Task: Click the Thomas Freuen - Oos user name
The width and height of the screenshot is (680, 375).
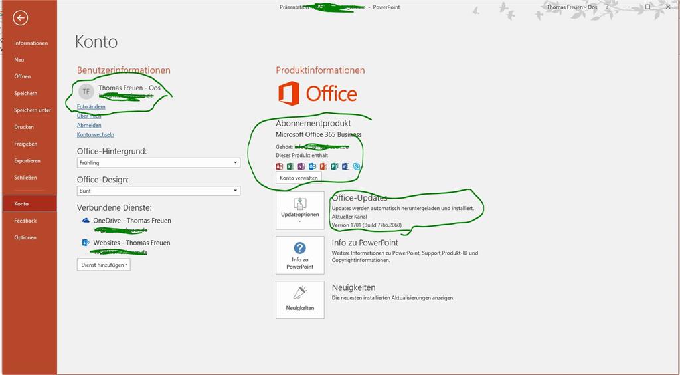Action: coord(129,88)
